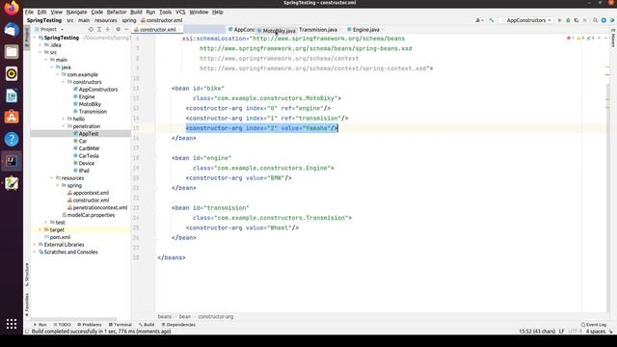Open the Help icon in the dock
The image size is (617, 347).
12,139
